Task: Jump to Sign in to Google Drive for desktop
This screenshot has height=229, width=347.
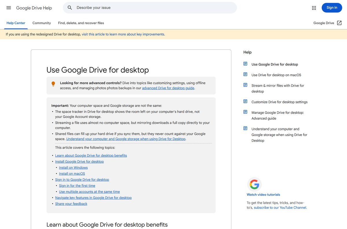Action: [x=82, y=180]
